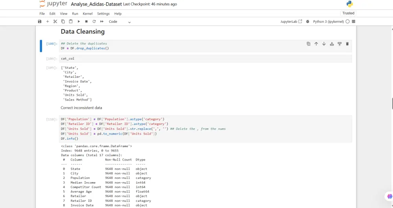Click the Last Checkpoint timestamp text

tap(150, 4)
